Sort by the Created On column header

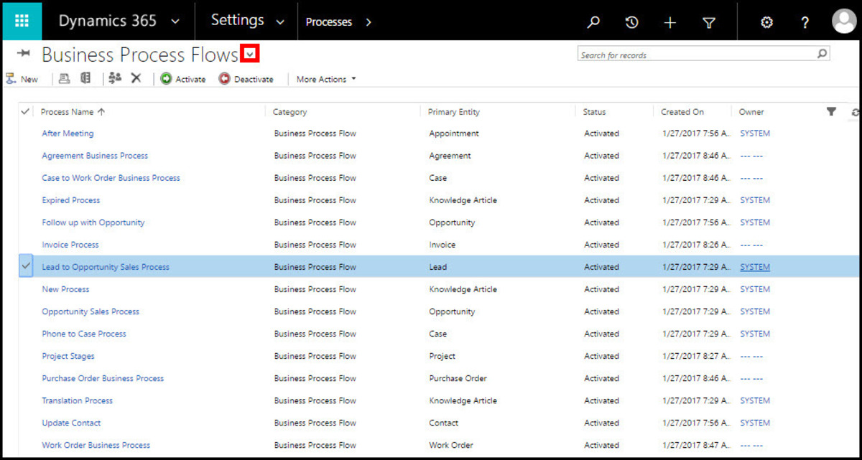682,112
